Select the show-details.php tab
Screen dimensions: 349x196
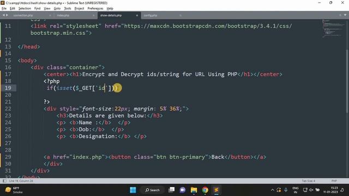click(x=111, y=15)
